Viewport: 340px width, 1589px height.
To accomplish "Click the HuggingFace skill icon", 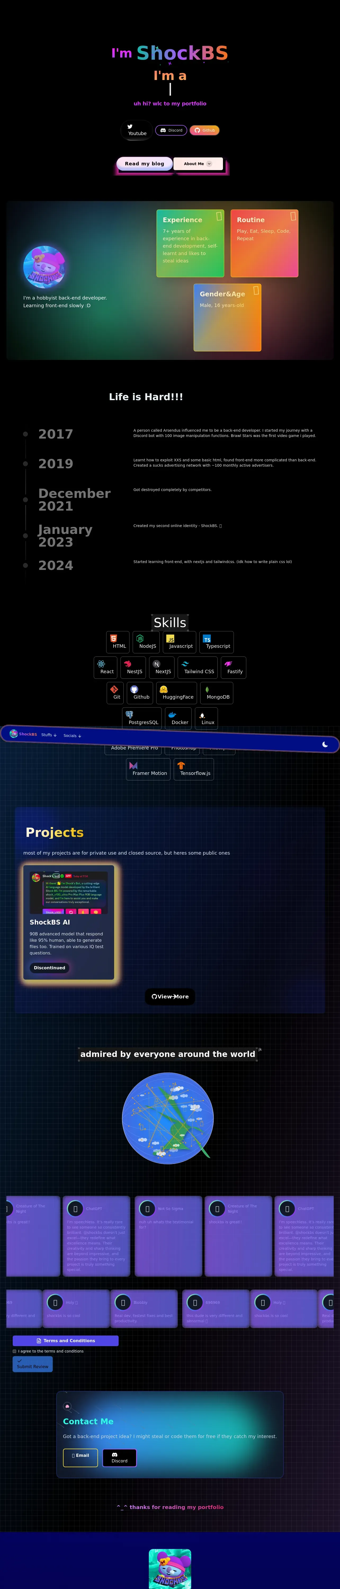I will click(x=164, y=689).
